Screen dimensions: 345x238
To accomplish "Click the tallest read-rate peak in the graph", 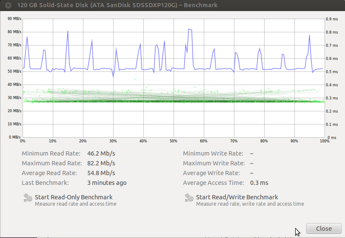I will 190,29.
